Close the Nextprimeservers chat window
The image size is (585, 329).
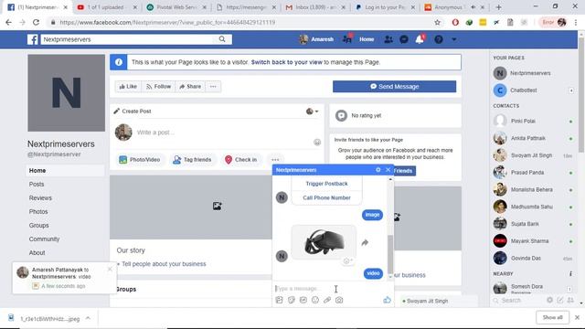388,170
